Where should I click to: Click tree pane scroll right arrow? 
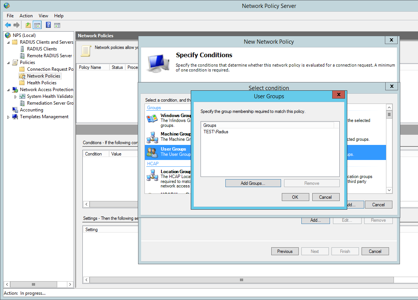click(70, 284)
